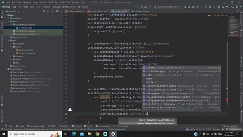Click the Search Everywhere magnifier icon

[232, 7]
